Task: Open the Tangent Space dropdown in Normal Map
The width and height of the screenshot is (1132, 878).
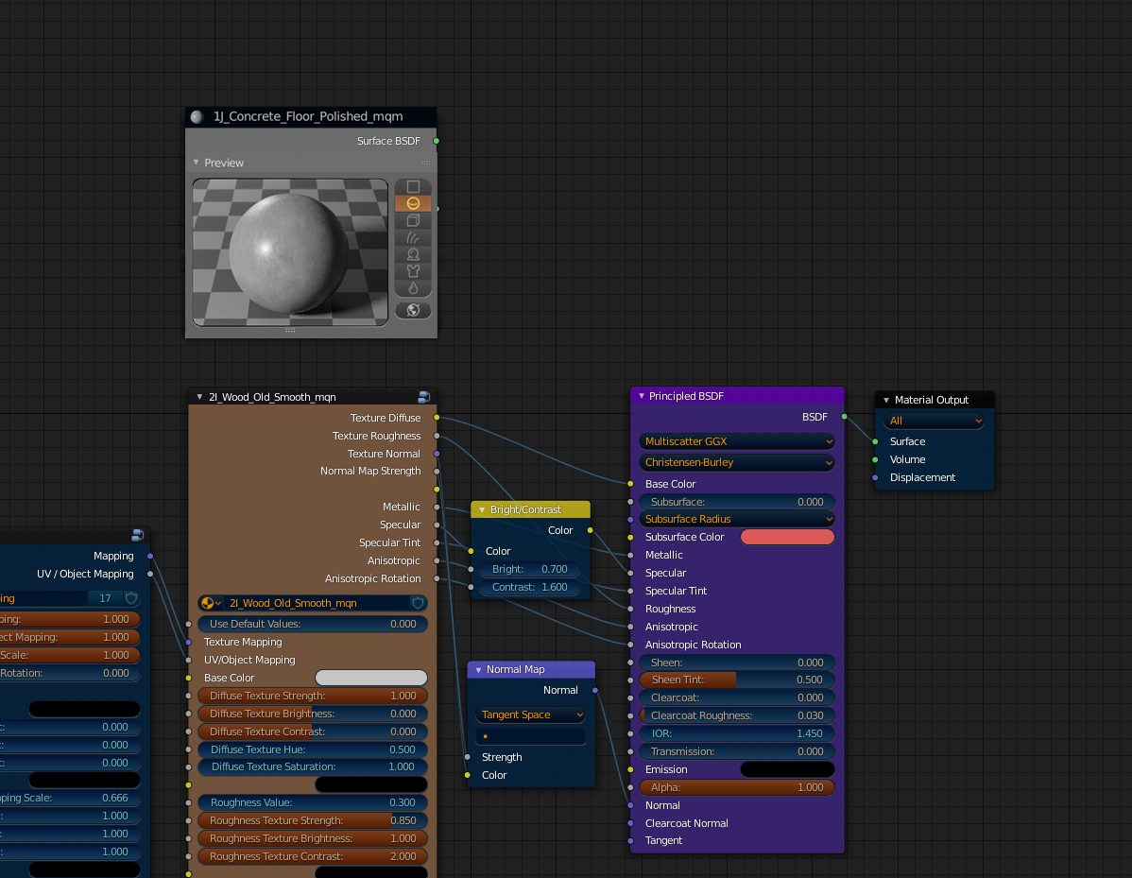Action: (x=531, y=714)
